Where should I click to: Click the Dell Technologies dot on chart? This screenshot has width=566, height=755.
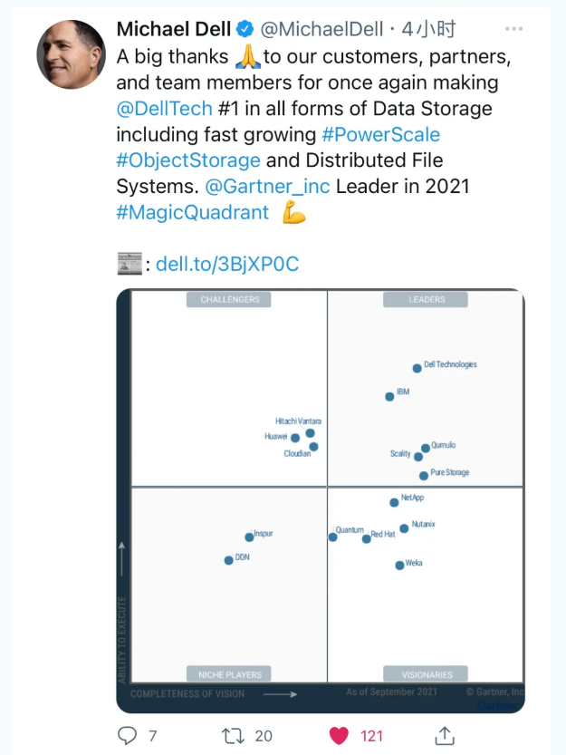point(417,368)
